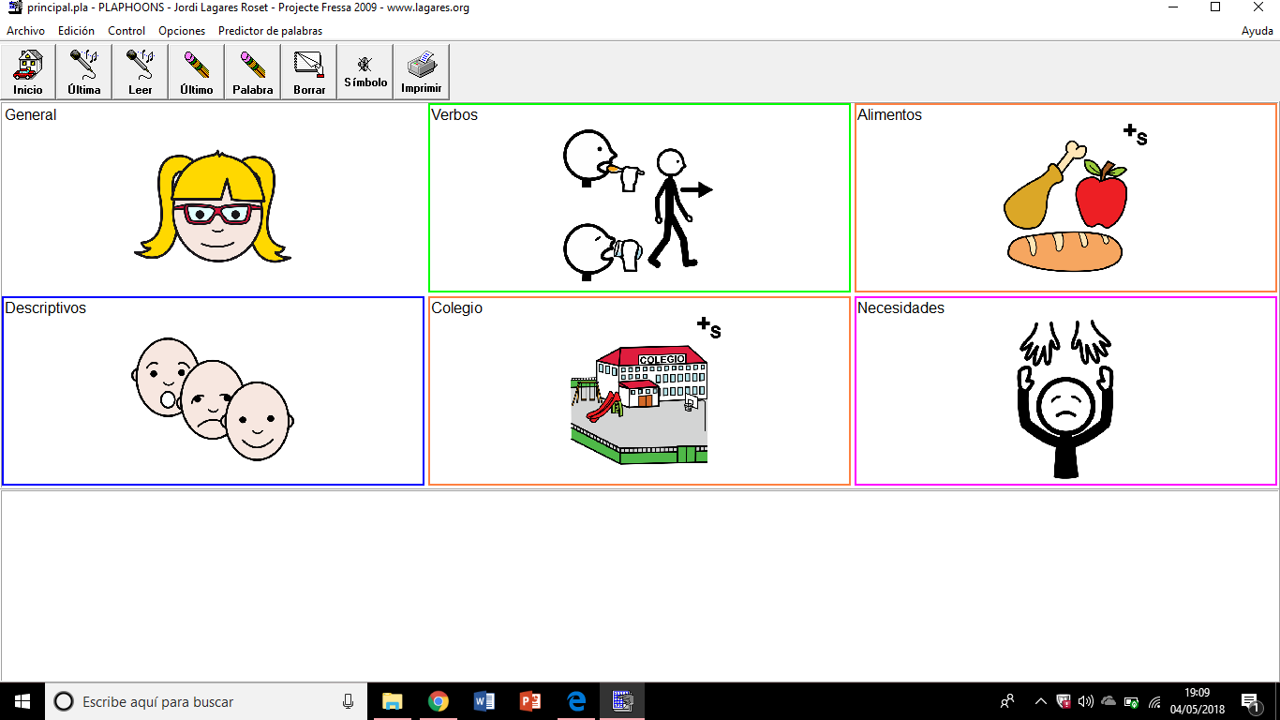Expand hidden system tray icons
Screen dimensions: 1280x720
pos(1040,701)
